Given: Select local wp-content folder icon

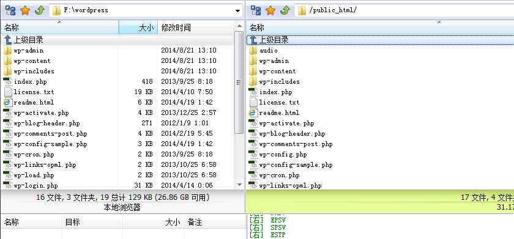Looking at the screenshot, I should point(7,61).
